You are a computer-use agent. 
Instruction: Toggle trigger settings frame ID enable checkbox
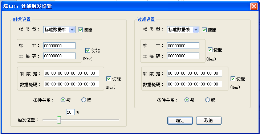click(88, 50)
